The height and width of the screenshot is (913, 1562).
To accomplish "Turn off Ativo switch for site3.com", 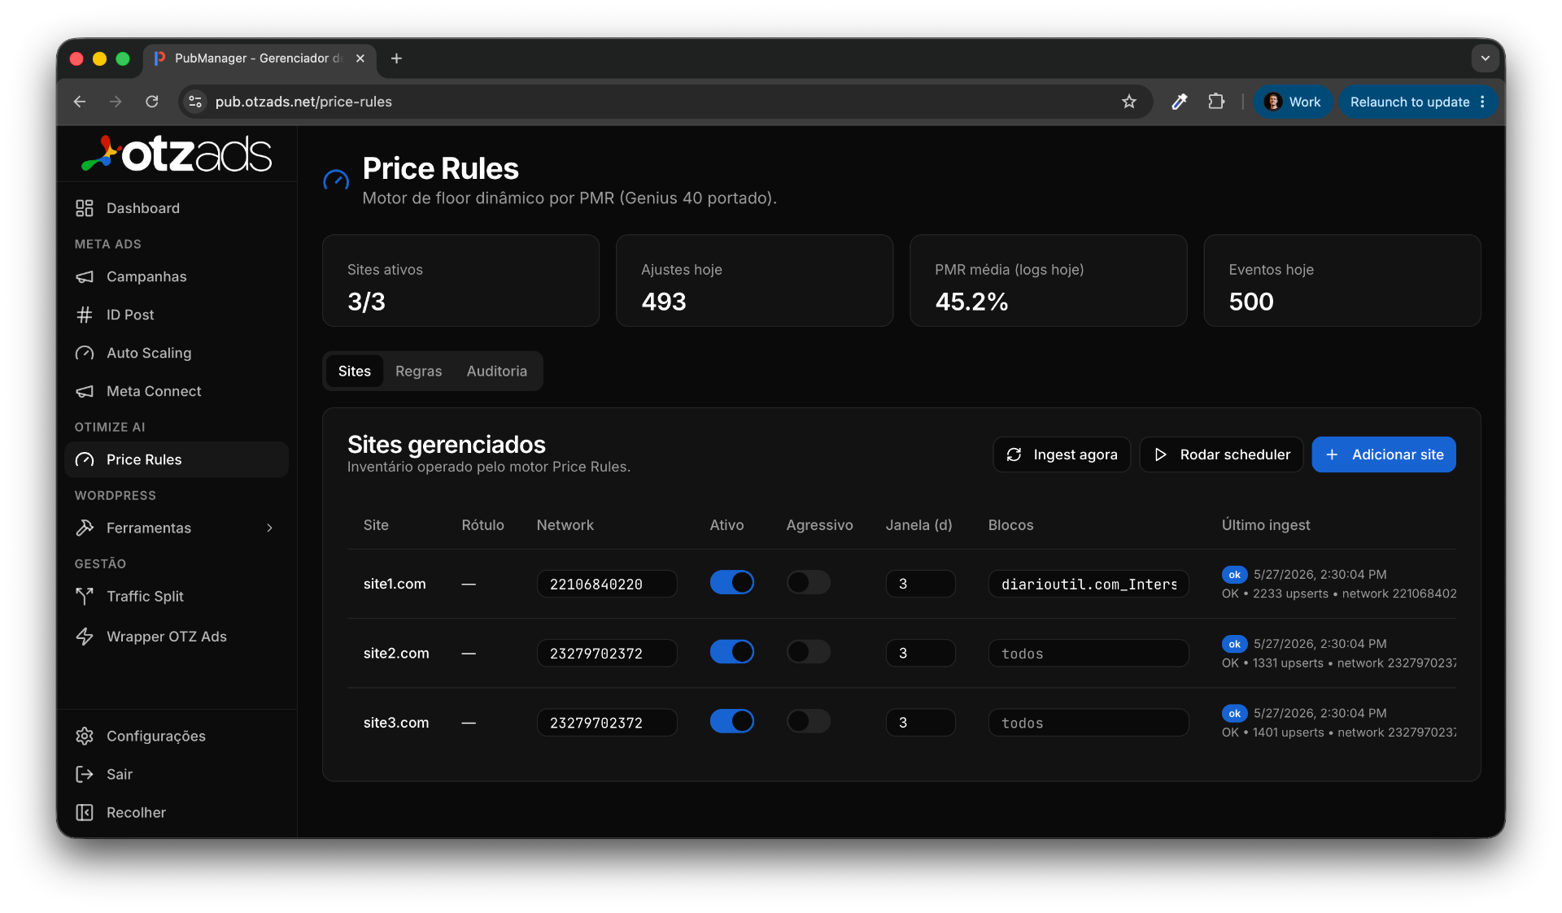I will click(x=732, y=721).
